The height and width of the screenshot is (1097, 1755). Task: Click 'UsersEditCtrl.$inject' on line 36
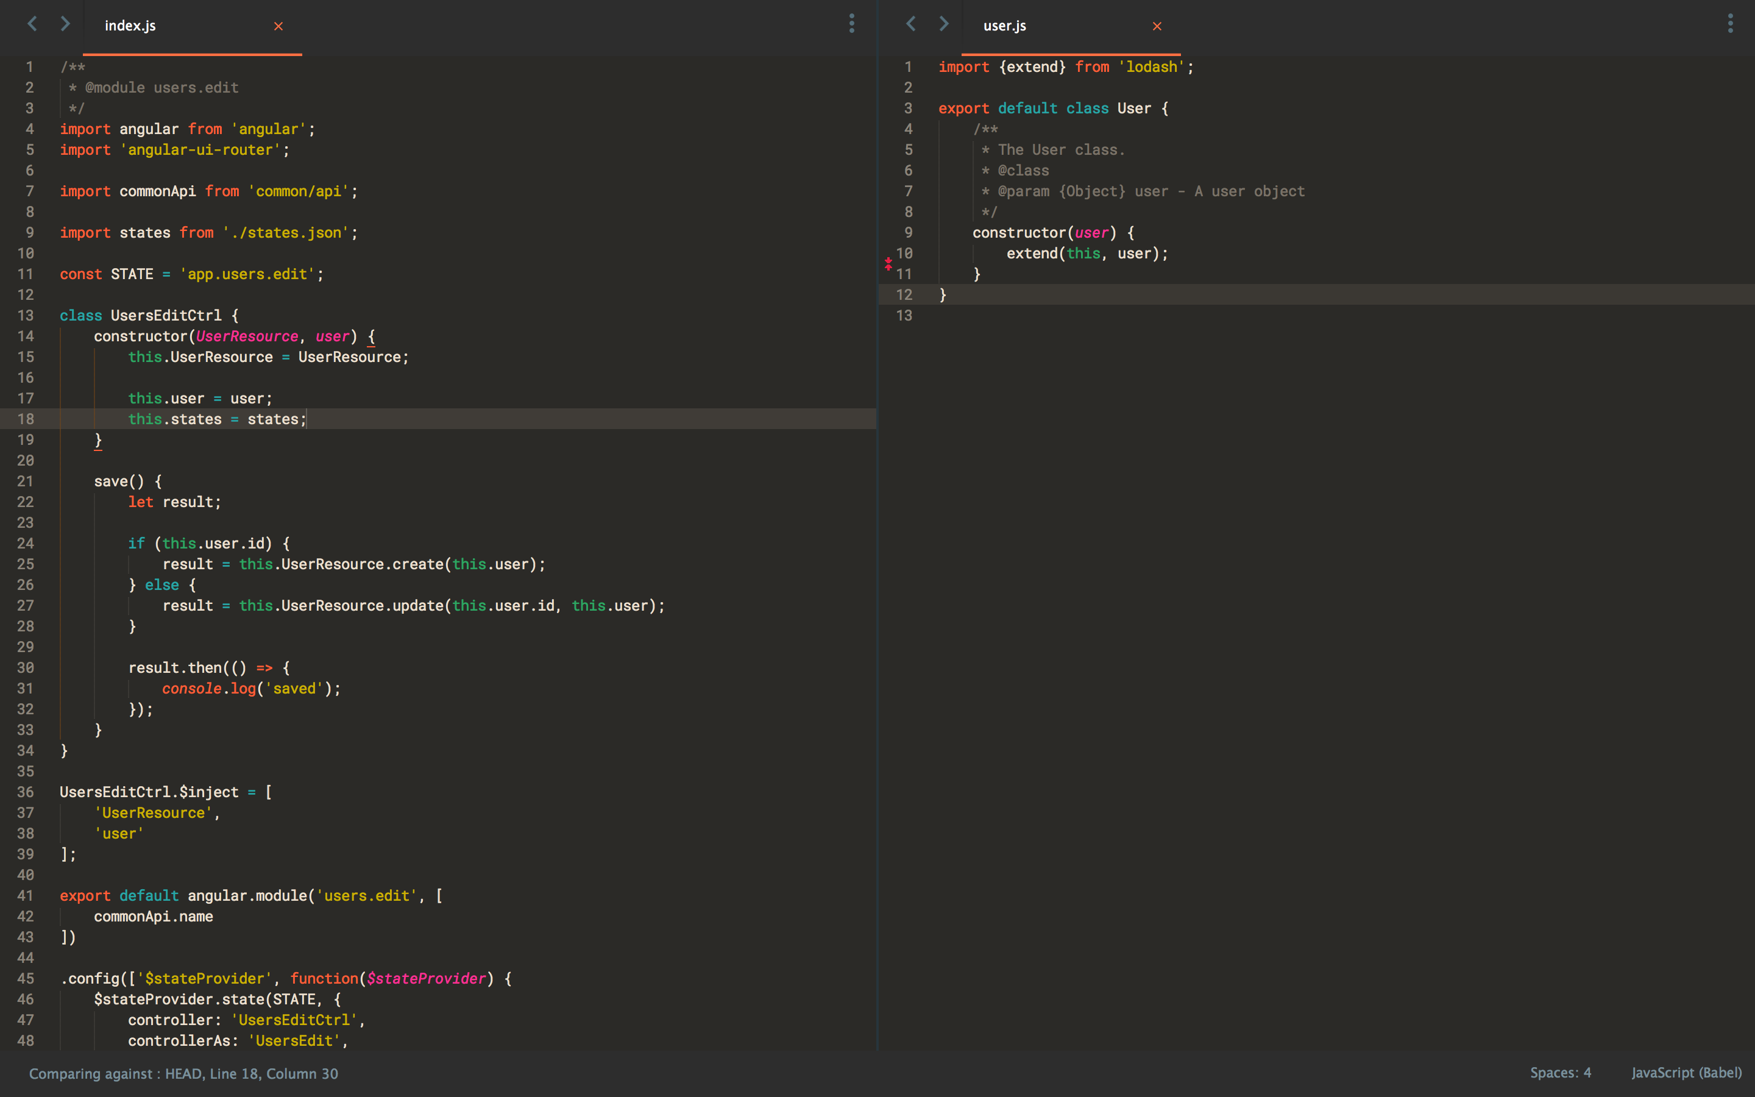tap(149, 792)
